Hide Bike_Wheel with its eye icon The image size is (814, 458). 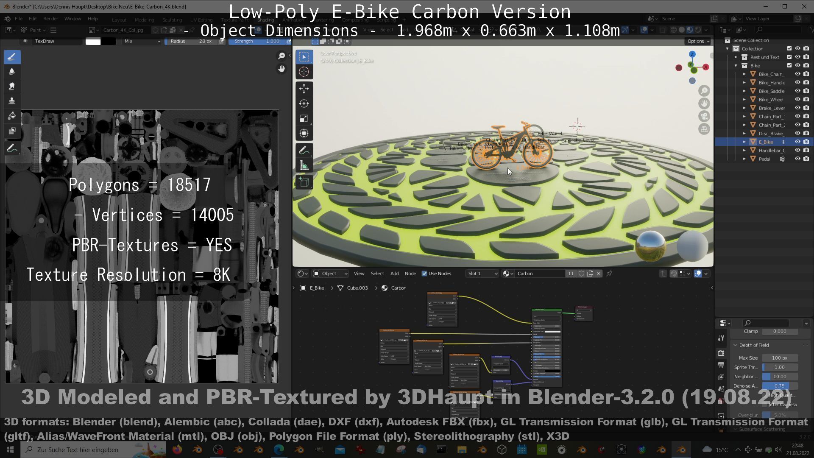[x=797, y=99]
